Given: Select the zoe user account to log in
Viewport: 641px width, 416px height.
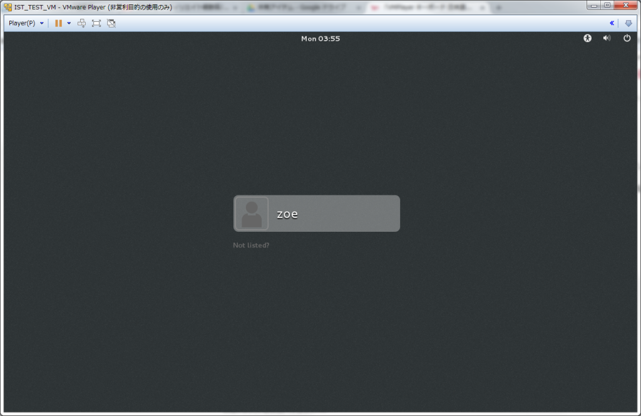Looking at the screenshot, I should click(x=316, y=213).
